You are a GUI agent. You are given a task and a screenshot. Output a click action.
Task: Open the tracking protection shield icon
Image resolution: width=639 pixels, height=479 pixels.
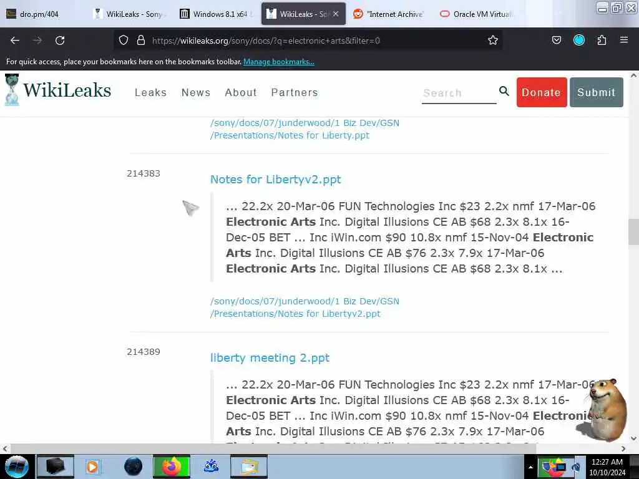(x=124, y=40)
